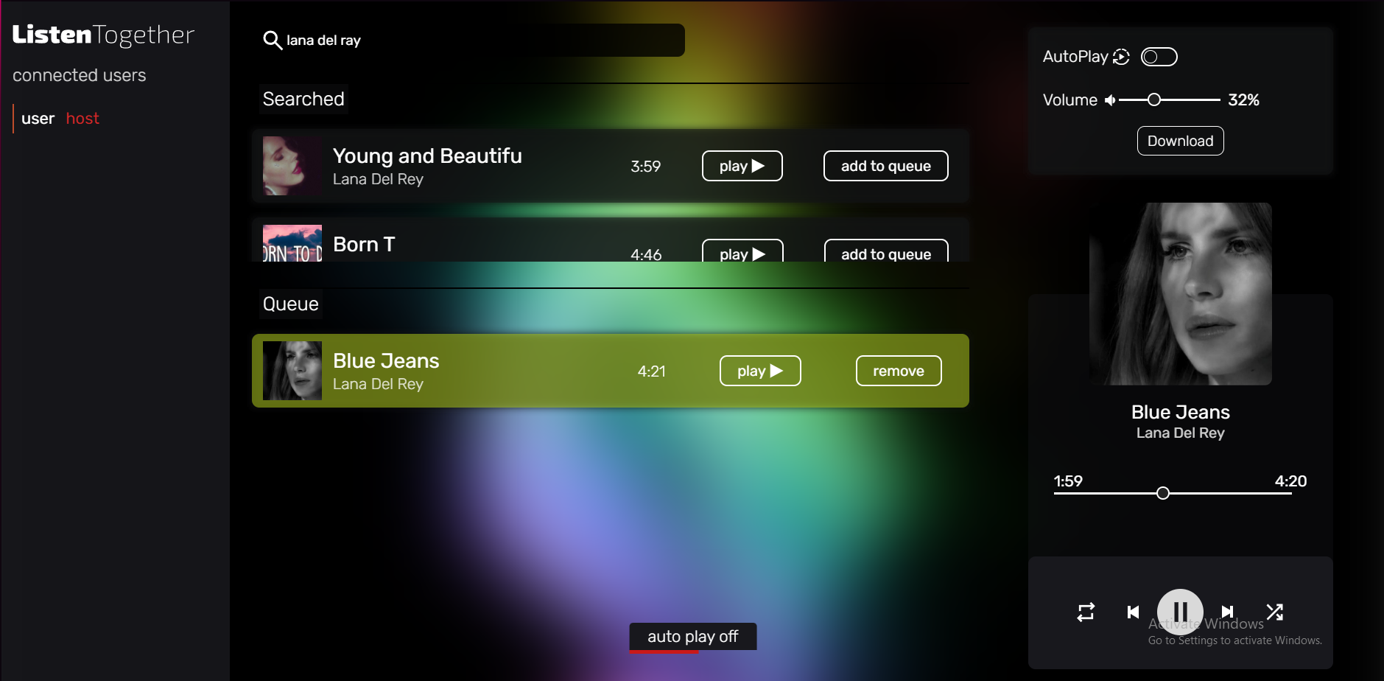The width and height of the screenshot is (1384, 681).
Task: Toggle the repeat loop icon
Action: point(1086,612)
